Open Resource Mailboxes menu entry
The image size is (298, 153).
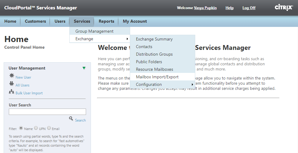click(x=154, y=69)
